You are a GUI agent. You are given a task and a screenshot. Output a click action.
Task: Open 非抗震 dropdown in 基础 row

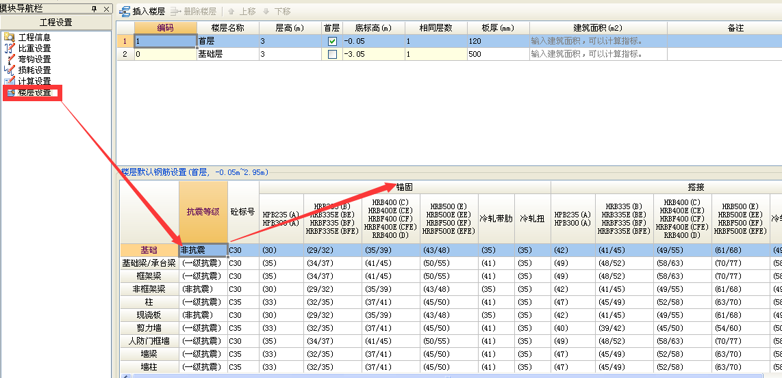(203, 250)
